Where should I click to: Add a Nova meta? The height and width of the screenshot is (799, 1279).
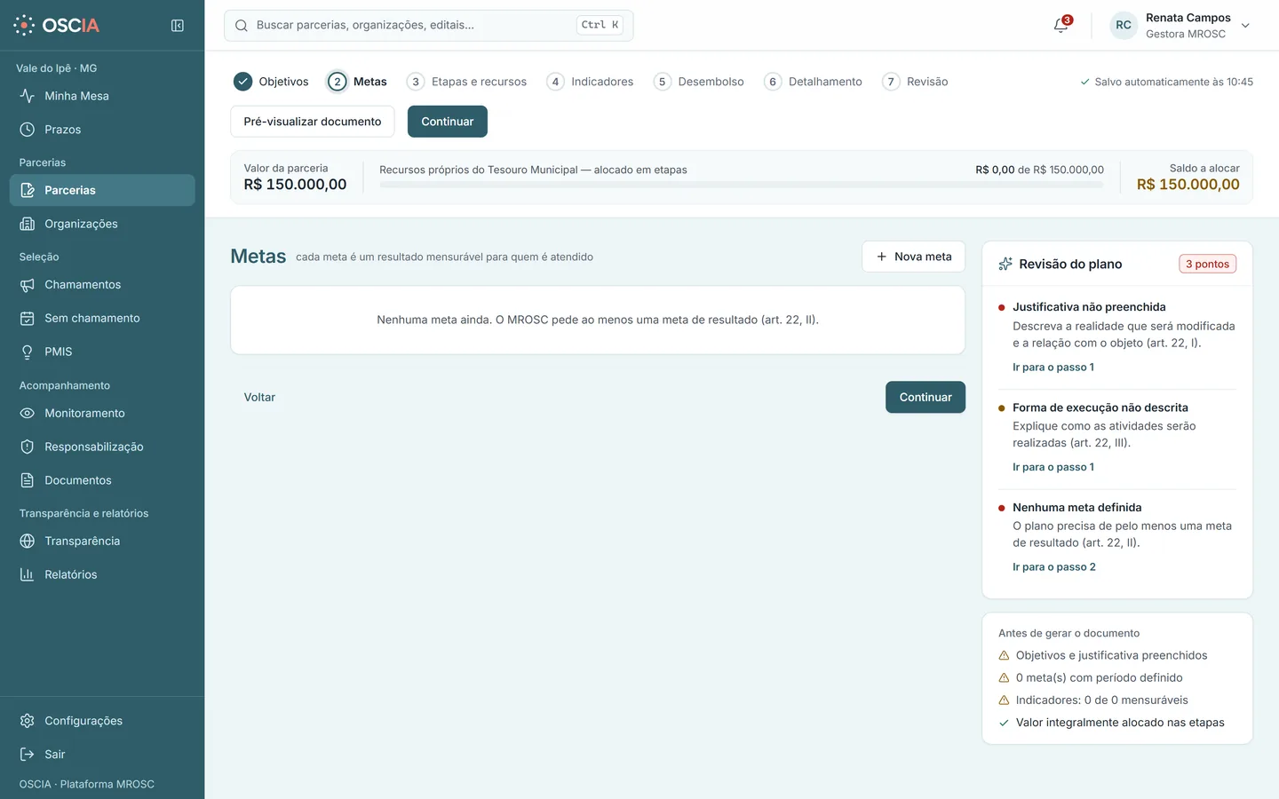[x=914, y=257]
